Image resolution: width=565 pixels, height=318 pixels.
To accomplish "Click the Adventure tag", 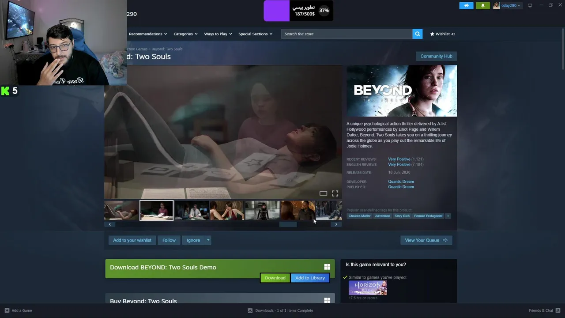I will point(382,216).
